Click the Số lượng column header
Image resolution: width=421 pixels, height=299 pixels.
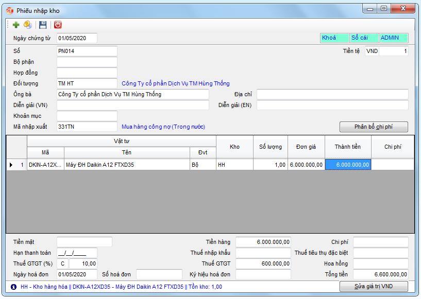point(271,147)
